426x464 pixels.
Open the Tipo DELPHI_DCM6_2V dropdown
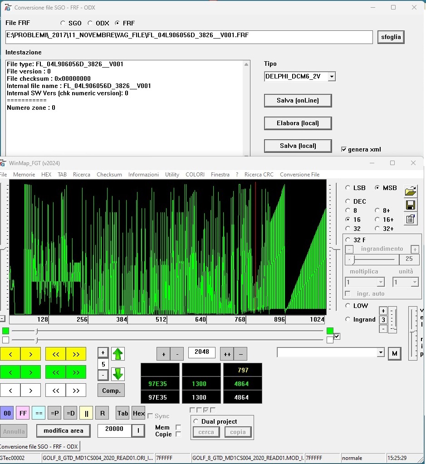pos(331,77)
